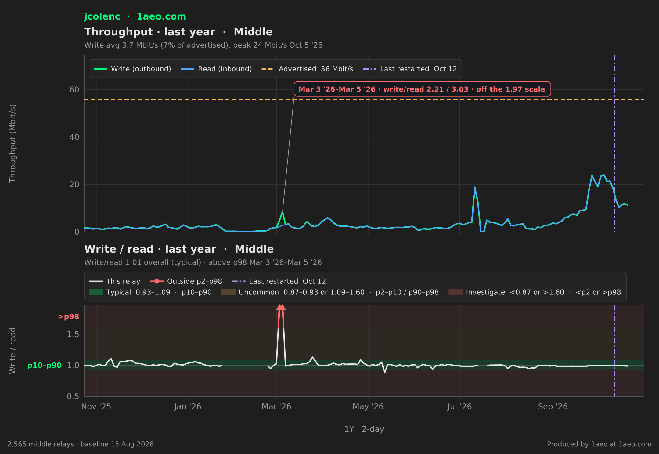The width and height of the screenshot is (659, 454).
Task: Click the 'Nov '25' x-axis tick
Action: pos(96,407)
